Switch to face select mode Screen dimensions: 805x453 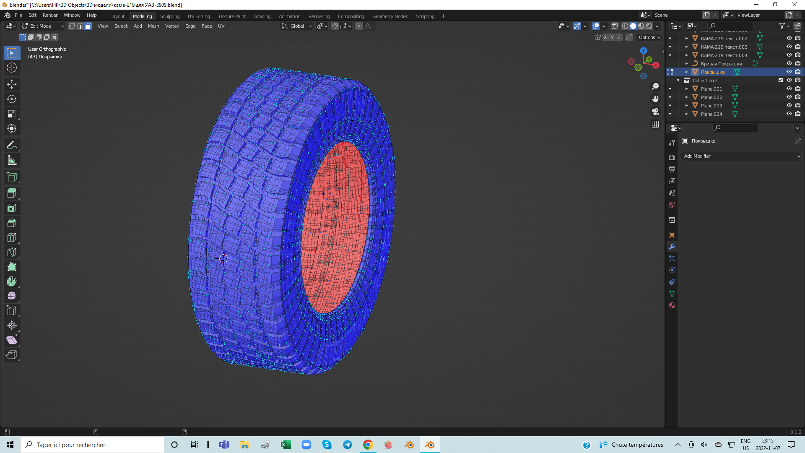(x=88, y=26)
